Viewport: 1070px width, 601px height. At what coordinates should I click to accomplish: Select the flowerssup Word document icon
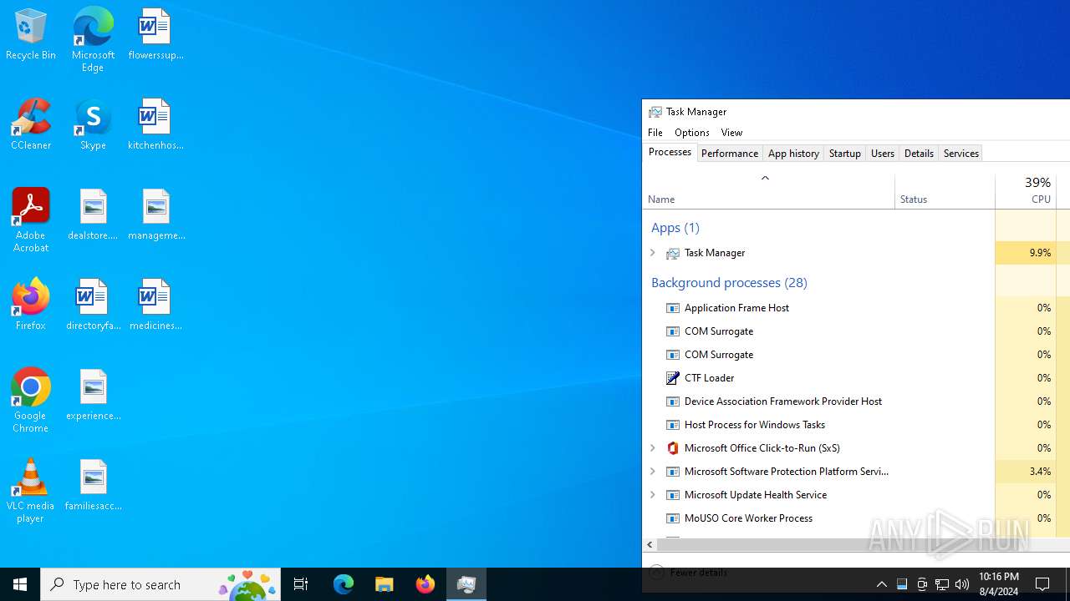[x=155, y=35]
